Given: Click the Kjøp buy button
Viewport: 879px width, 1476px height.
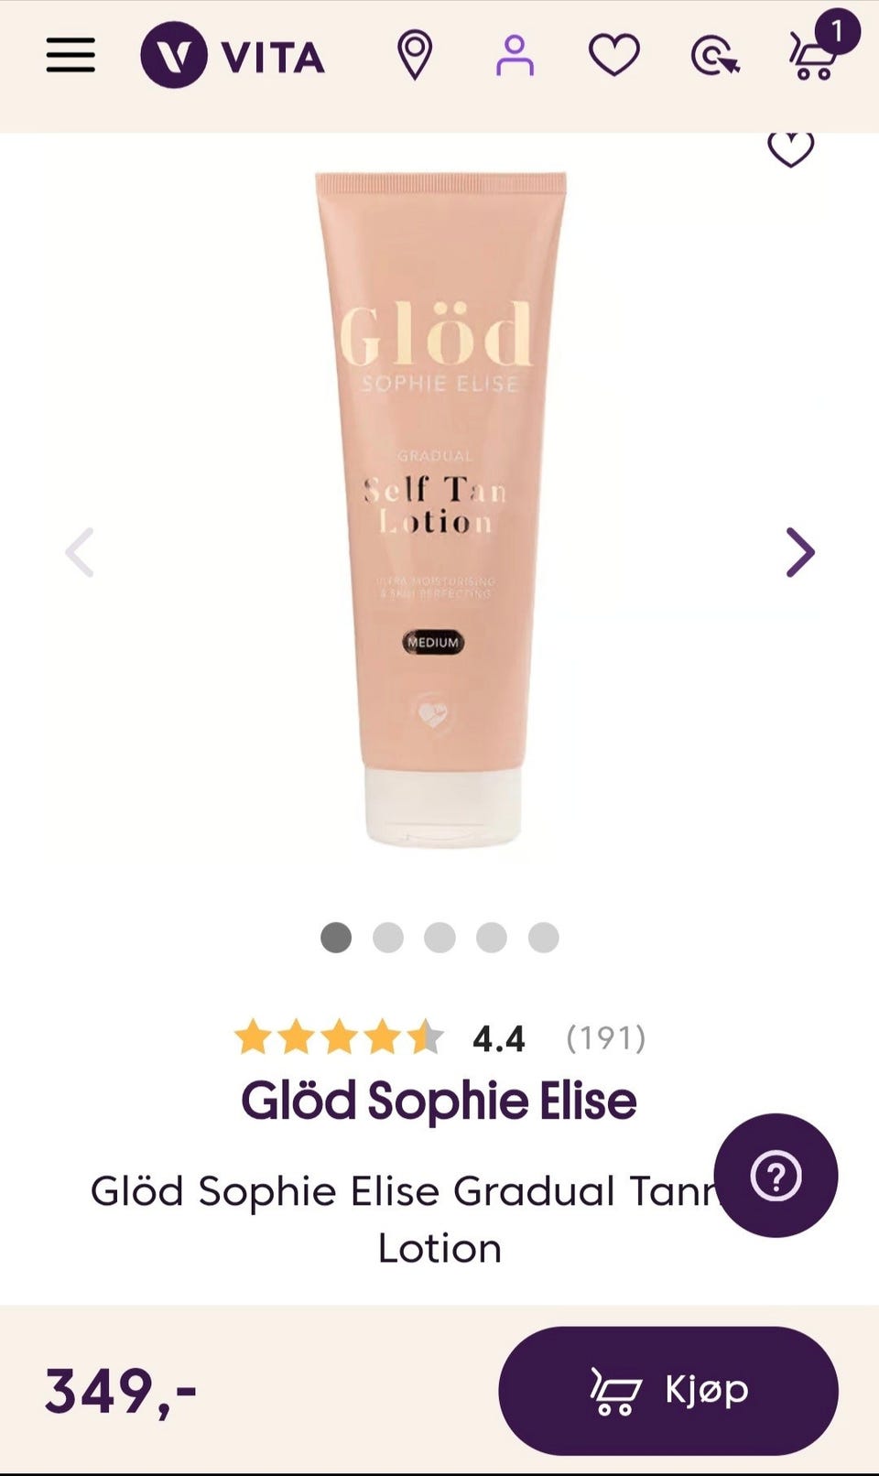Looking at the screenshot, I should pyautogui.click(x=668, y=1391).
